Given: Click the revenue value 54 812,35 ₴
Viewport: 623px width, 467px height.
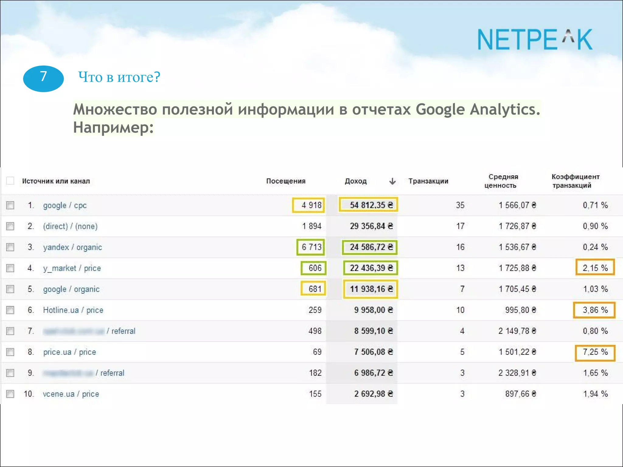Looking at the screenshot, I should click(371, 205).
